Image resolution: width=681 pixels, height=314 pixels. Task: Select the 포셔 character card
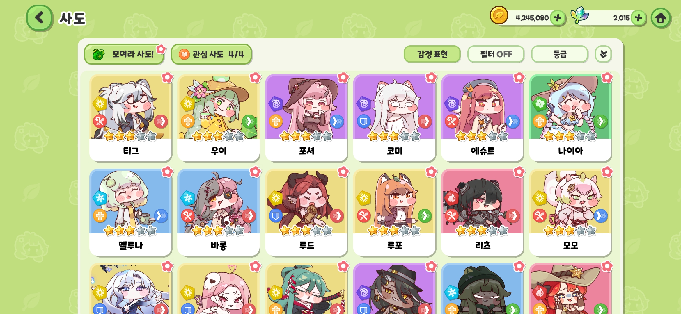point(306,118)
